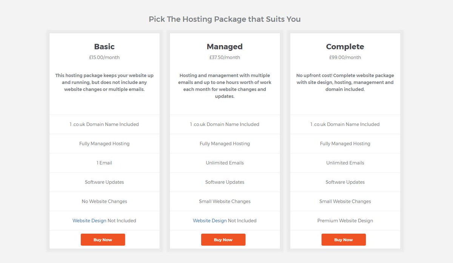Click 'Small Website Changes' in Complete plan
Viewport: 453px width, 263px height.
pyautogui.click(x=345, y=201)
